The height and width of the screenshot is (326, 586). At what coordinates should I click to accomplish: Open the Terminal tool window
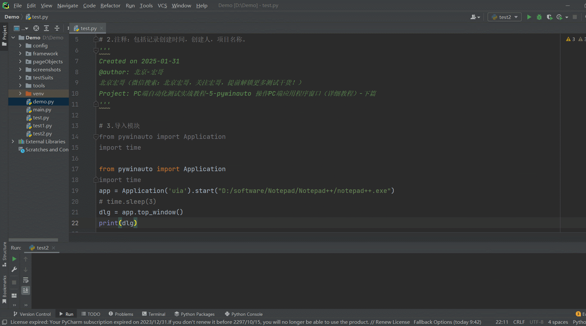[154, 314]
